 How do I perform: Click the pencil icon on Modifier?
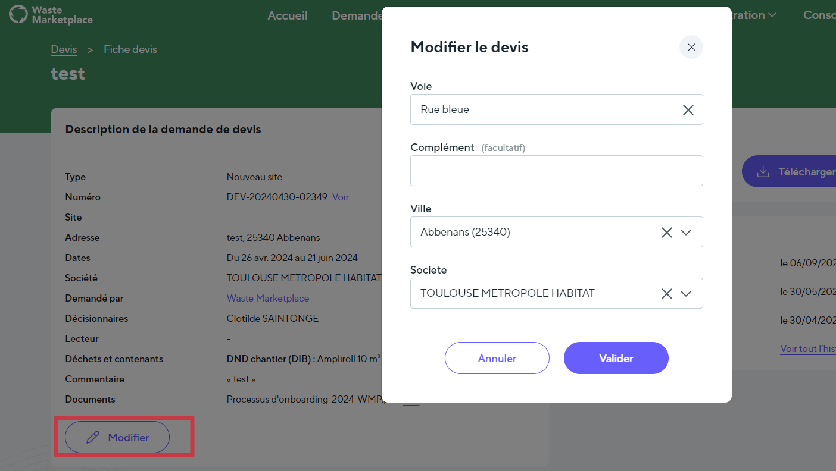(x=92, y=438)
